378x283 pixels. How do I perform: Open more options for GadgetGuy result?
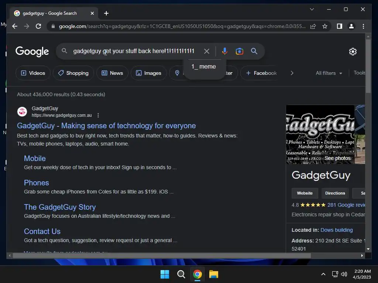click(98, 115)
